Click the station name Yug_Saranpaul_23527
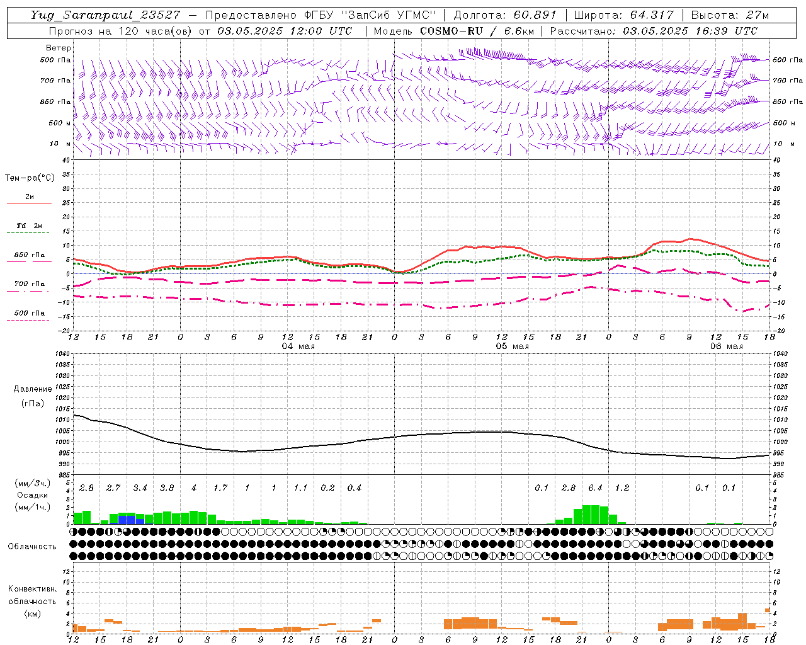806x645 pixels. tap(105, 15)
